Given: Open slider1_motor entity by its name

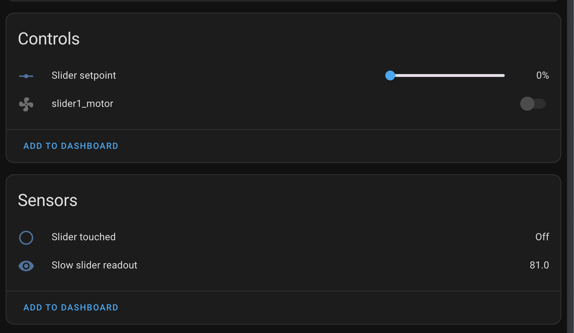Looking at the screenshot, I should coord(82,104).
